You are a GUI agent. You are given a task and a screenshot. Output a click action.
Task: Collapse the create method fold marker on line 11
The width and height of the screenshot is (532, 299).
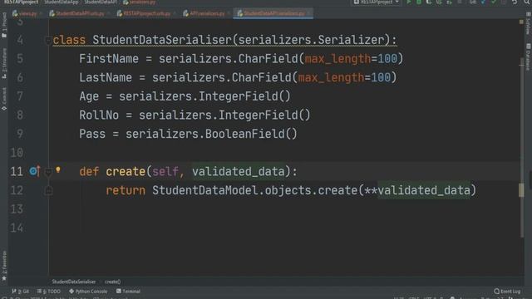48,172
